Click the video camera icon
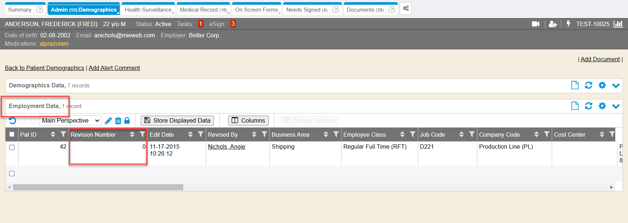This screenshot has width=628, height=223. pos(535,24)
